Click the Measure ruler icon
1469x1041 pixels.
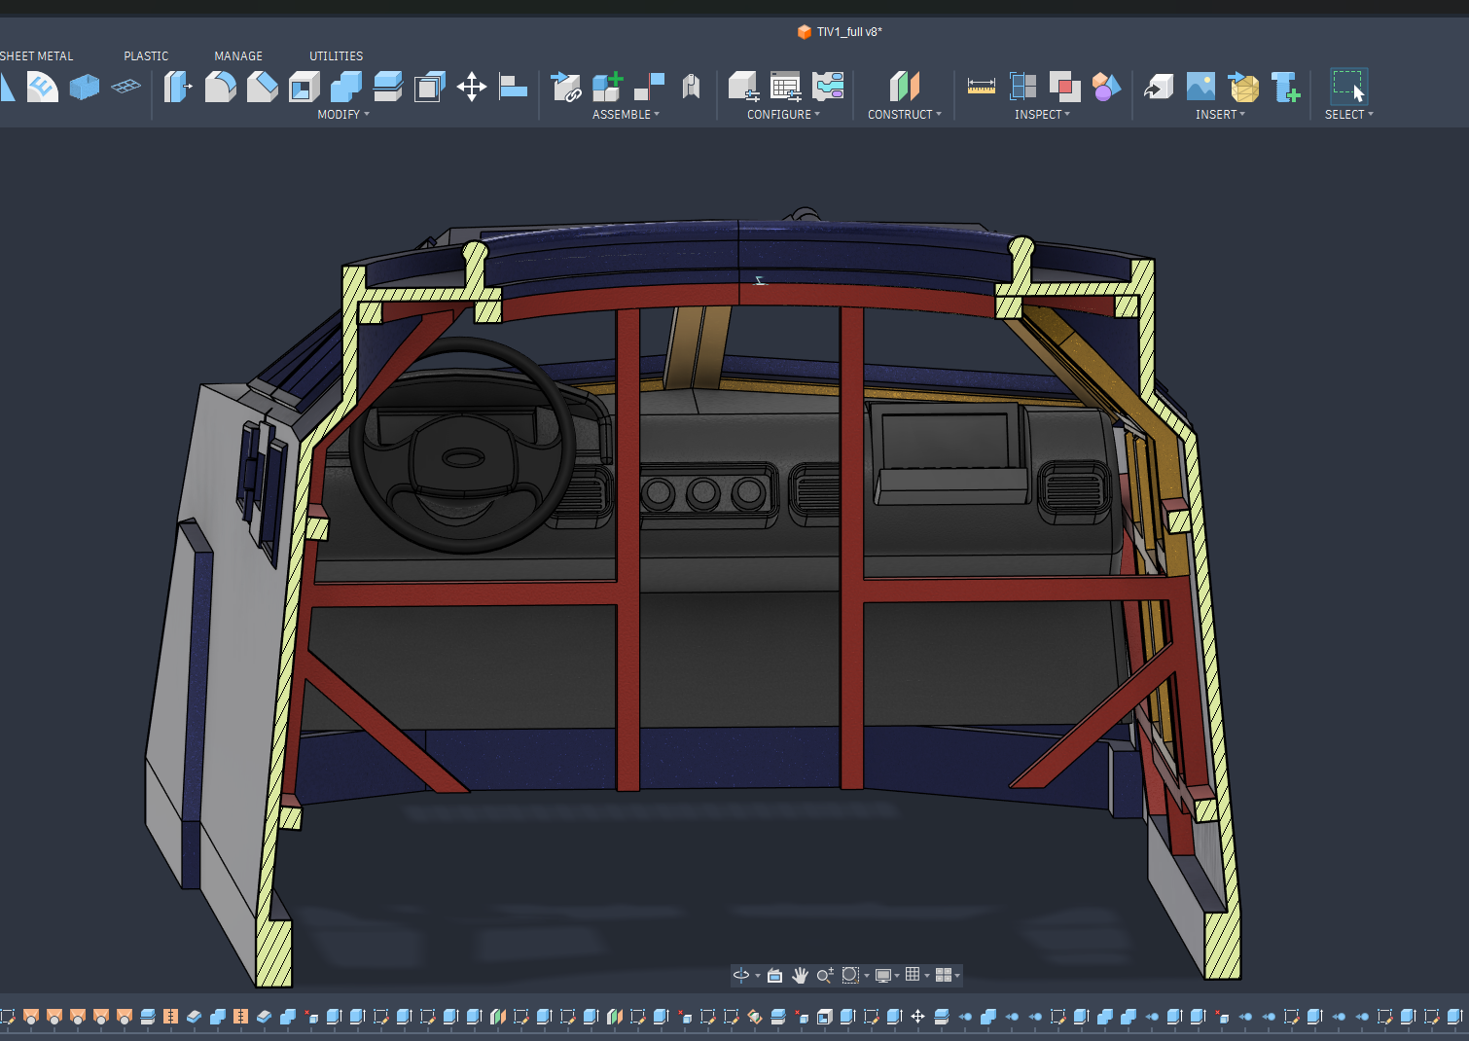[982, 87]
